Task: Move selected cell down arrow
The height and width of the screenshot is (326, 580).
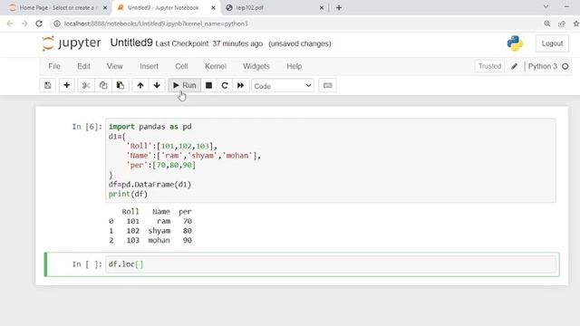Action: pyautogui.click(x=157, y=85)
